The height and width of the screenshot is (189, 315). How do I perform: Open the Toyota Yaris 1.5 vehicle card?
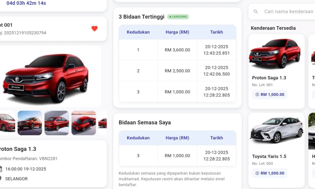click(x=276, y=150)
